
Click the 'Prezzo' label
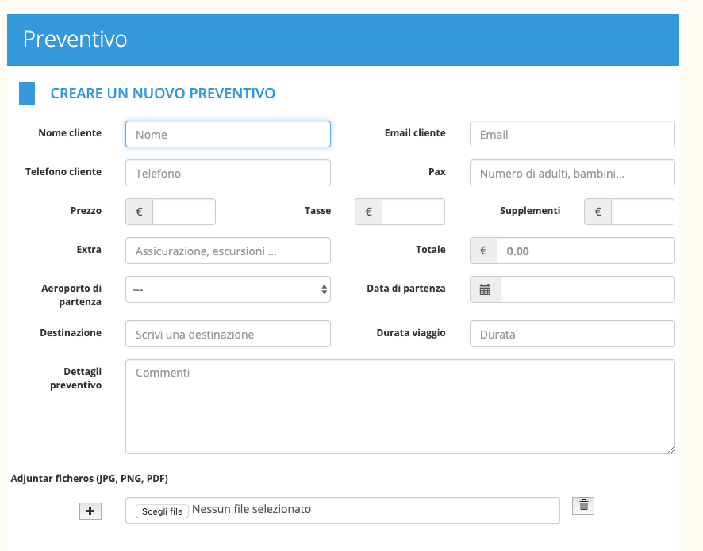pos(86,211)
